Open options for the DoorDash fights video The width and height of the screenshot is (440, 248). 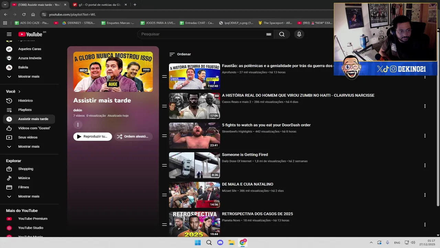point(425,136)
